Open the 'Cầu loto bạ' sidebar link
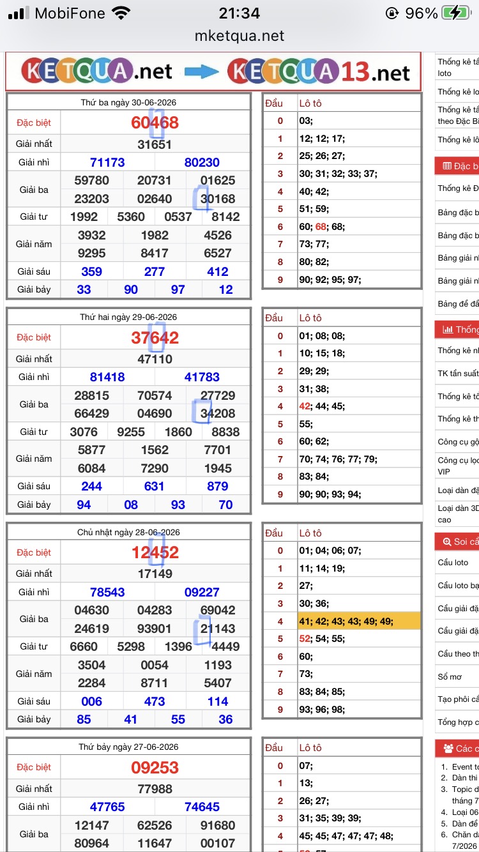 pyautogui.click(x=458, y=586)
